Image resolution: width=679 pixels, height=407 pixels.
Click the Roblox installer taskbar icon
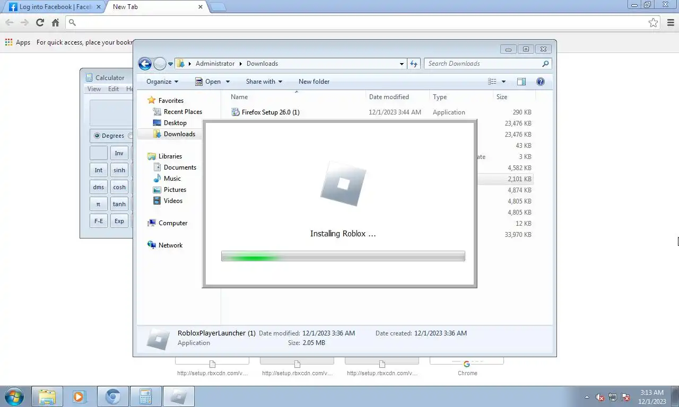click(179, 396)
